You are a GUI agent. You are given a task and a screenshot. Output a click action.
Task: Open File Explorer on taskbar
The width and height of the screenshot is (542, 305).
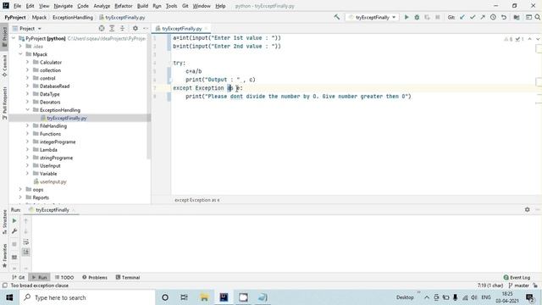click(x=204, y=297)
